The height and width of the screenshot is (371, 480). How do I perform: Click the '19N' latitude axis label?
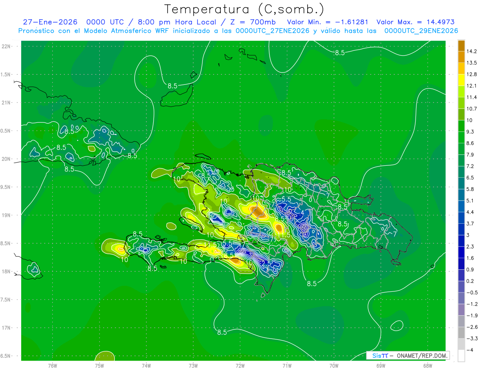click(6, 215)
